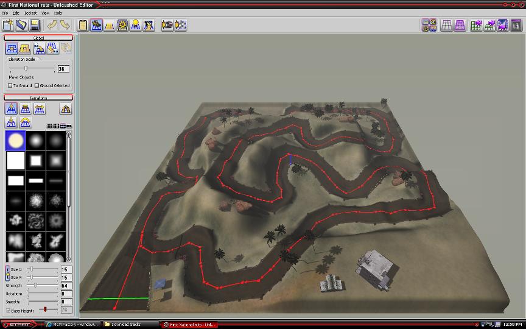526x329 pixels.
Task: Open the Toolset menu
Action: click(x=30, y=13)
